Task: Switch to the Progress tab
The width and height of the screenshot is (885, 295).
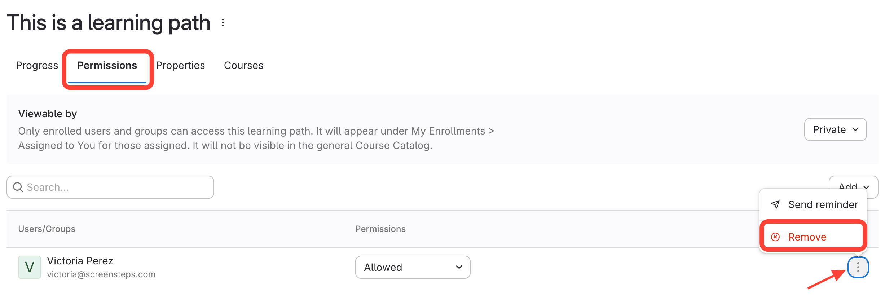Action: [x=37, y=65]
